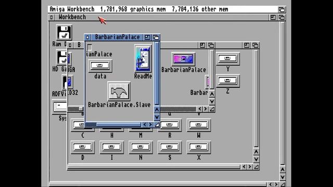The width and height of the screenshot is (333, 187).
Task: Click right arrow in BarbarianPalace front window
Action: click(150, 125)
